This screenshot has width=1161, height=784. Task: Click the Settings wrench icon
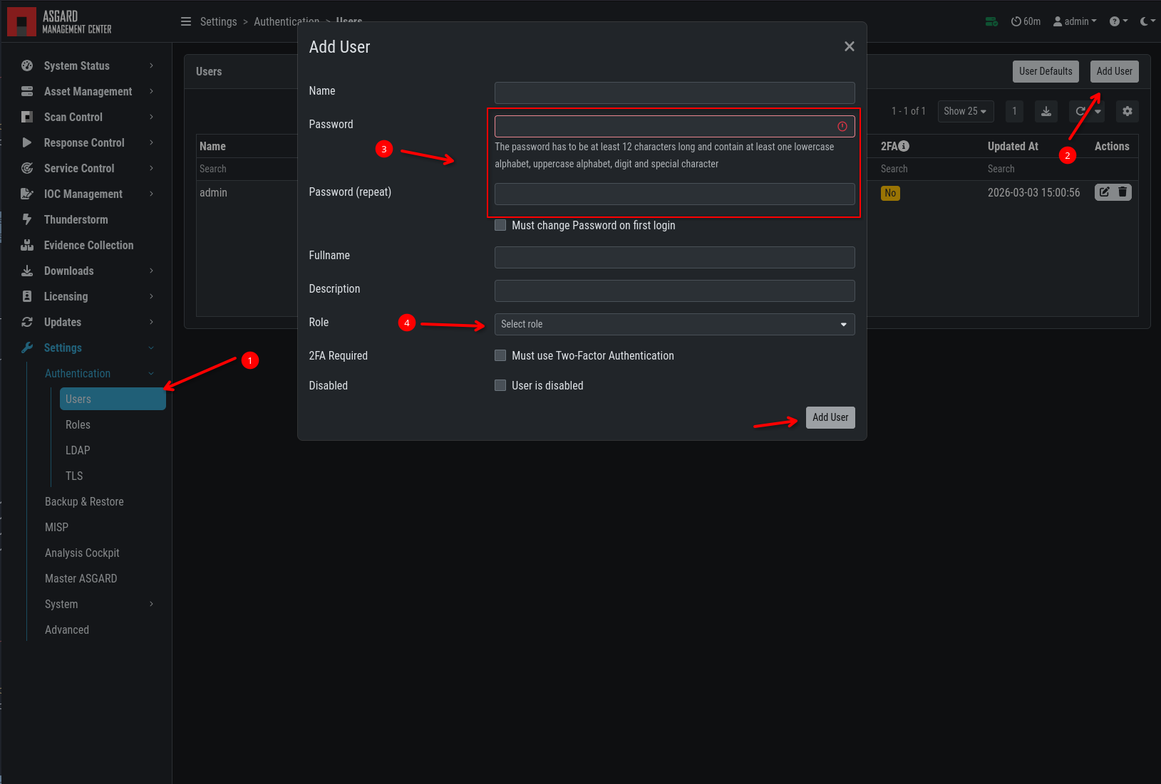point(27,347)
